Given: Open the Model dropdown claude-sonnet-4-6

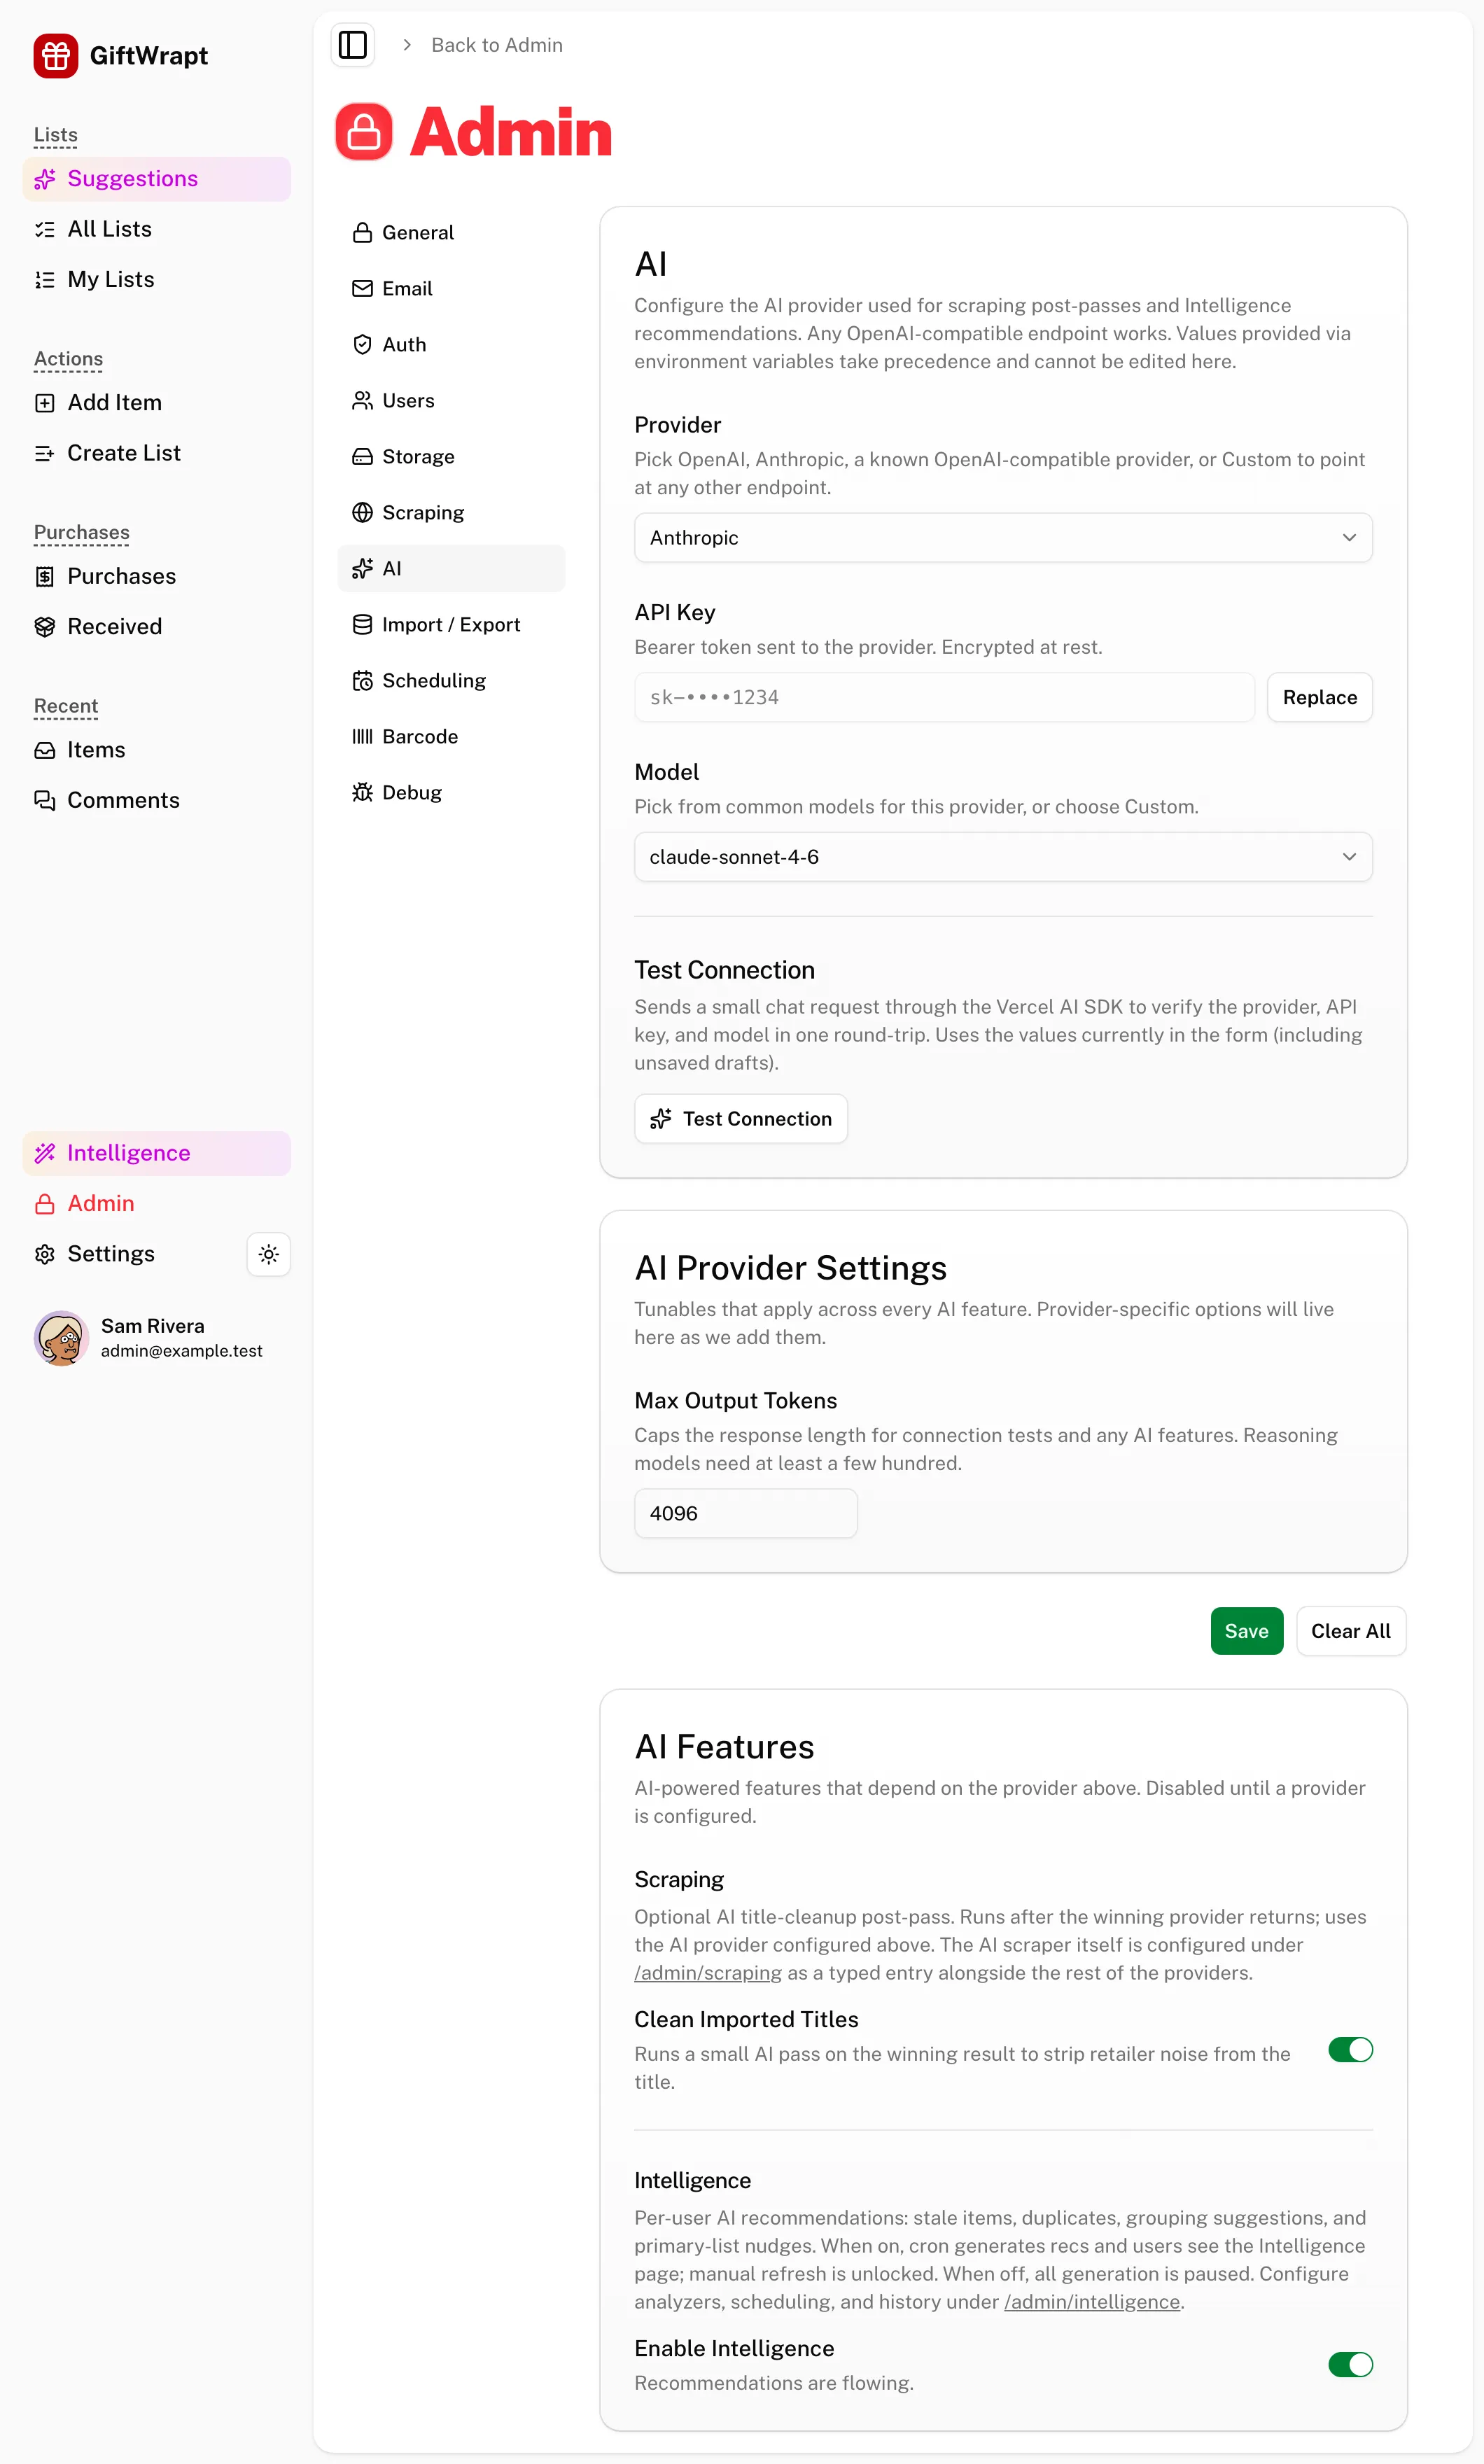Looking at the screenshot, I should click(1003, 857).
